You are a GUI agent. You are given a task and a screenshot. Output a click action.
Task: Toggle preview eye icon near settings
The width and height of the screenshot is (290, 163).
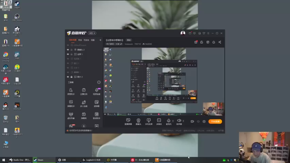[198, 121]
